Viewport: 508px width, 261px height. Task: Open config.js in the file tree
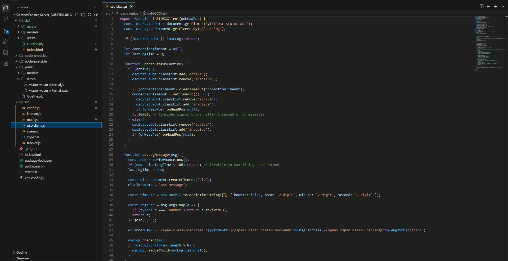pyautogui.click(x=56, y=108)
